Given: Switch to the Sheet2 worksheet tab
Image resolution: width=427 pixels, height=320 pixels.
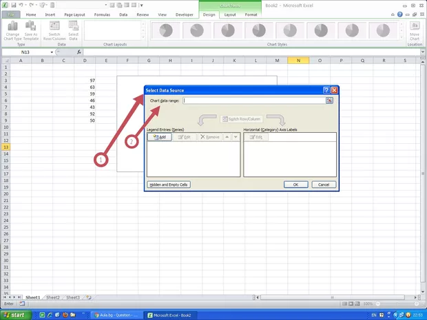Looking at the screenshot, I should pyautogui.click(x=52, y=297).
